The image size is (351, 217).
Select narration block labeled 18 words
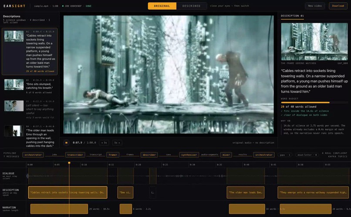(x=247, y=209)
